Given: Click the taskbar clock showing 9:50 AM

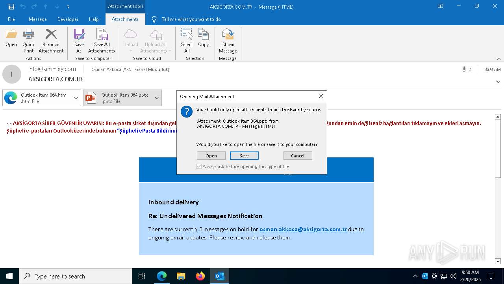Looking at the screenshot, I should [470, 276].
